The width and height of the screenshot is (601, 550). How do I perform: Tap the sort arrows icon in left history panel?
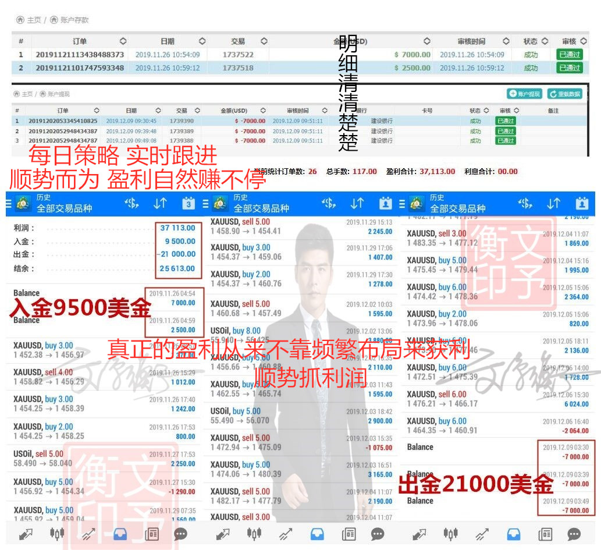click(160, 203)
